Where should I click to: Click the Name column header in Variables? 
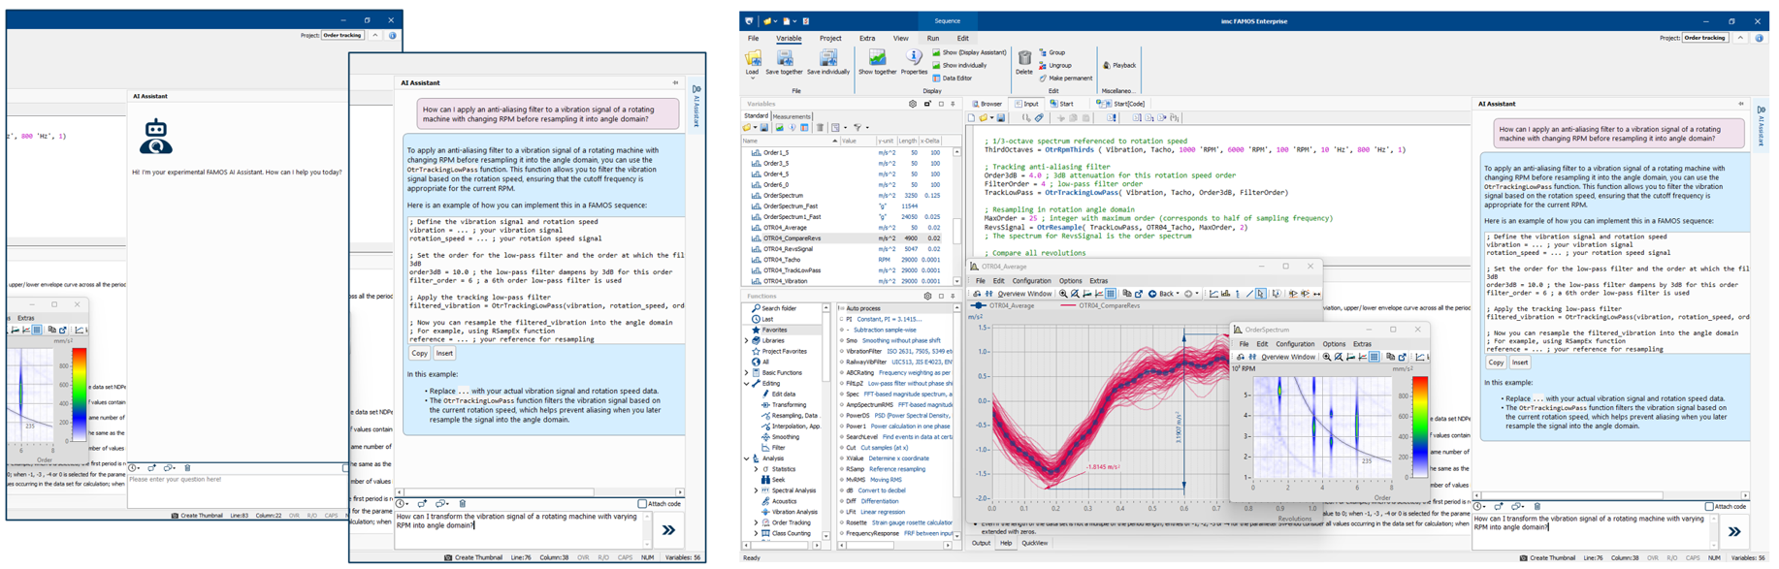click(789, 141)
